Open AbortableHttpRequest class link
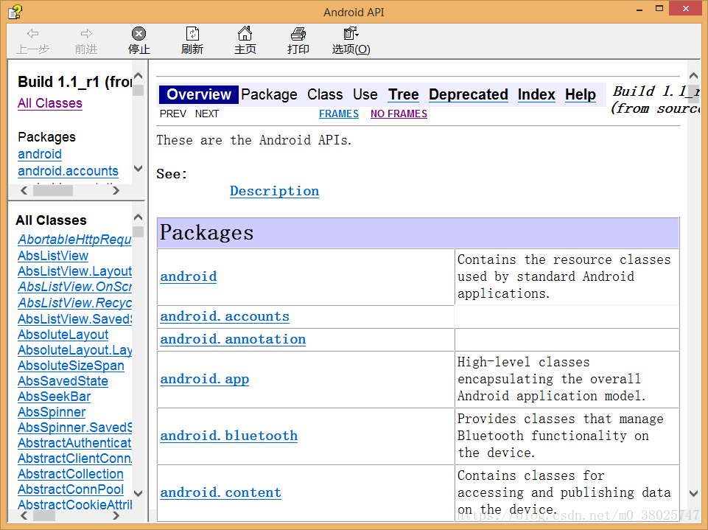Viewport: 708px width, 530px height. click(74, 240)
